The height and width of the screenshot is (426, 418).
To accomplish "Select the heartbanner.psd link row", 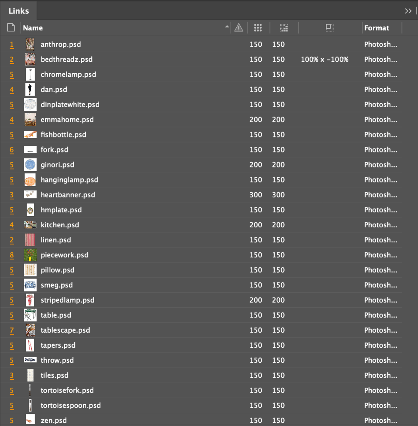I will click(x=68, y=195).
